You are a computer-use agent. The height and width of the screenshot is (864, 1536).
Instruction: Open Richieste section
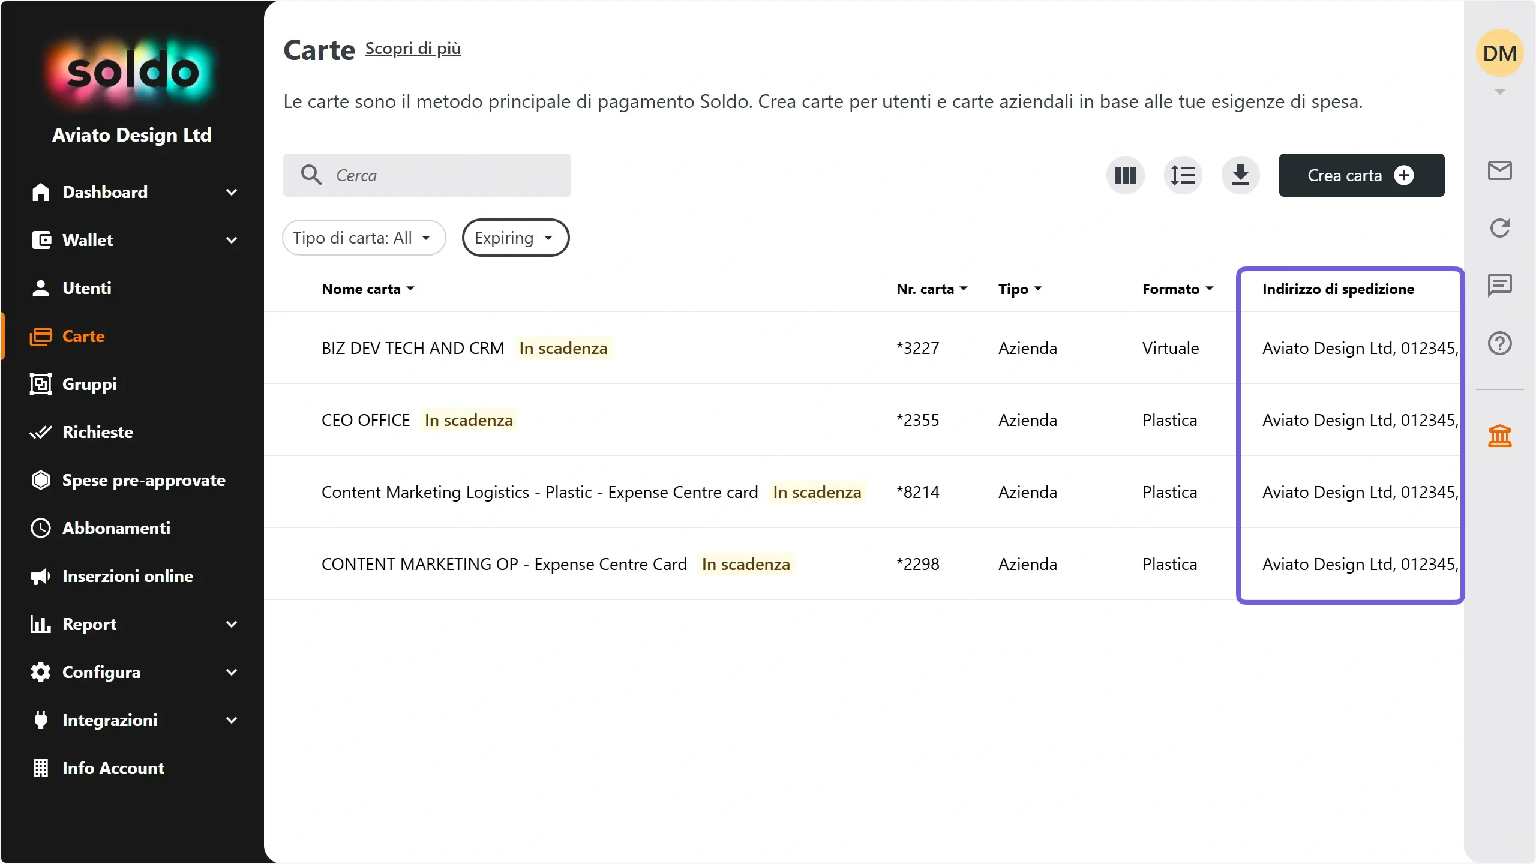tap(98, 432)
